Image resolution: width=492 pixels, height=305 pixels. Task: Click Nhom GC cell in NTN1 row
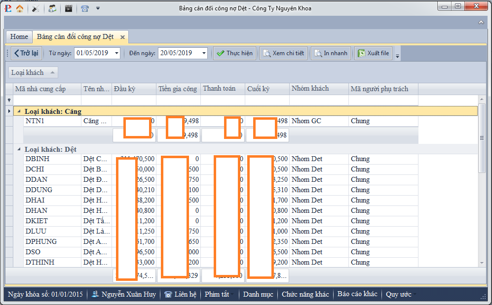(319, 121)
